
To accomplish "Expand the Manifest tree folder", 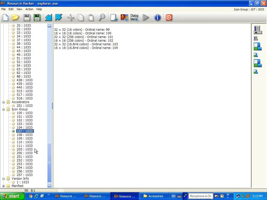I will pyautogui.click(x=3, y=186).
